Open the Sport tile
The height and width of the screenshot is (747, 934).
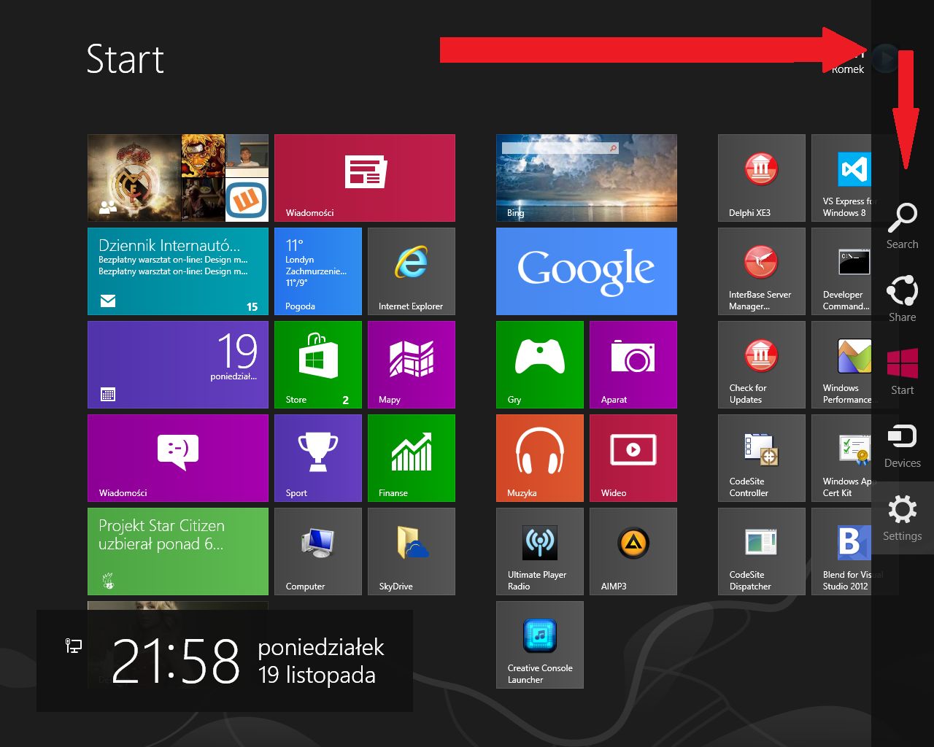pos(318,458)
